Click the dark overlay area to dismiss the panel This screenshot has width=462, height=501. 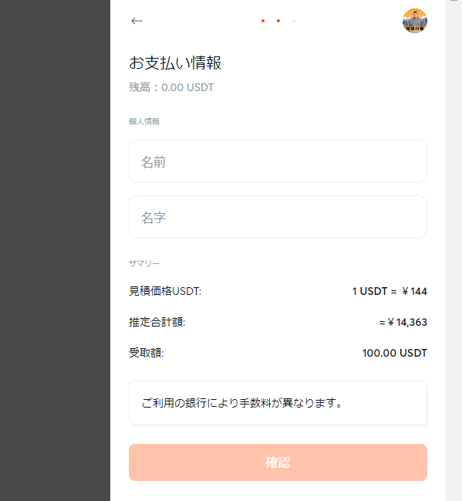(x=55, y=250)
